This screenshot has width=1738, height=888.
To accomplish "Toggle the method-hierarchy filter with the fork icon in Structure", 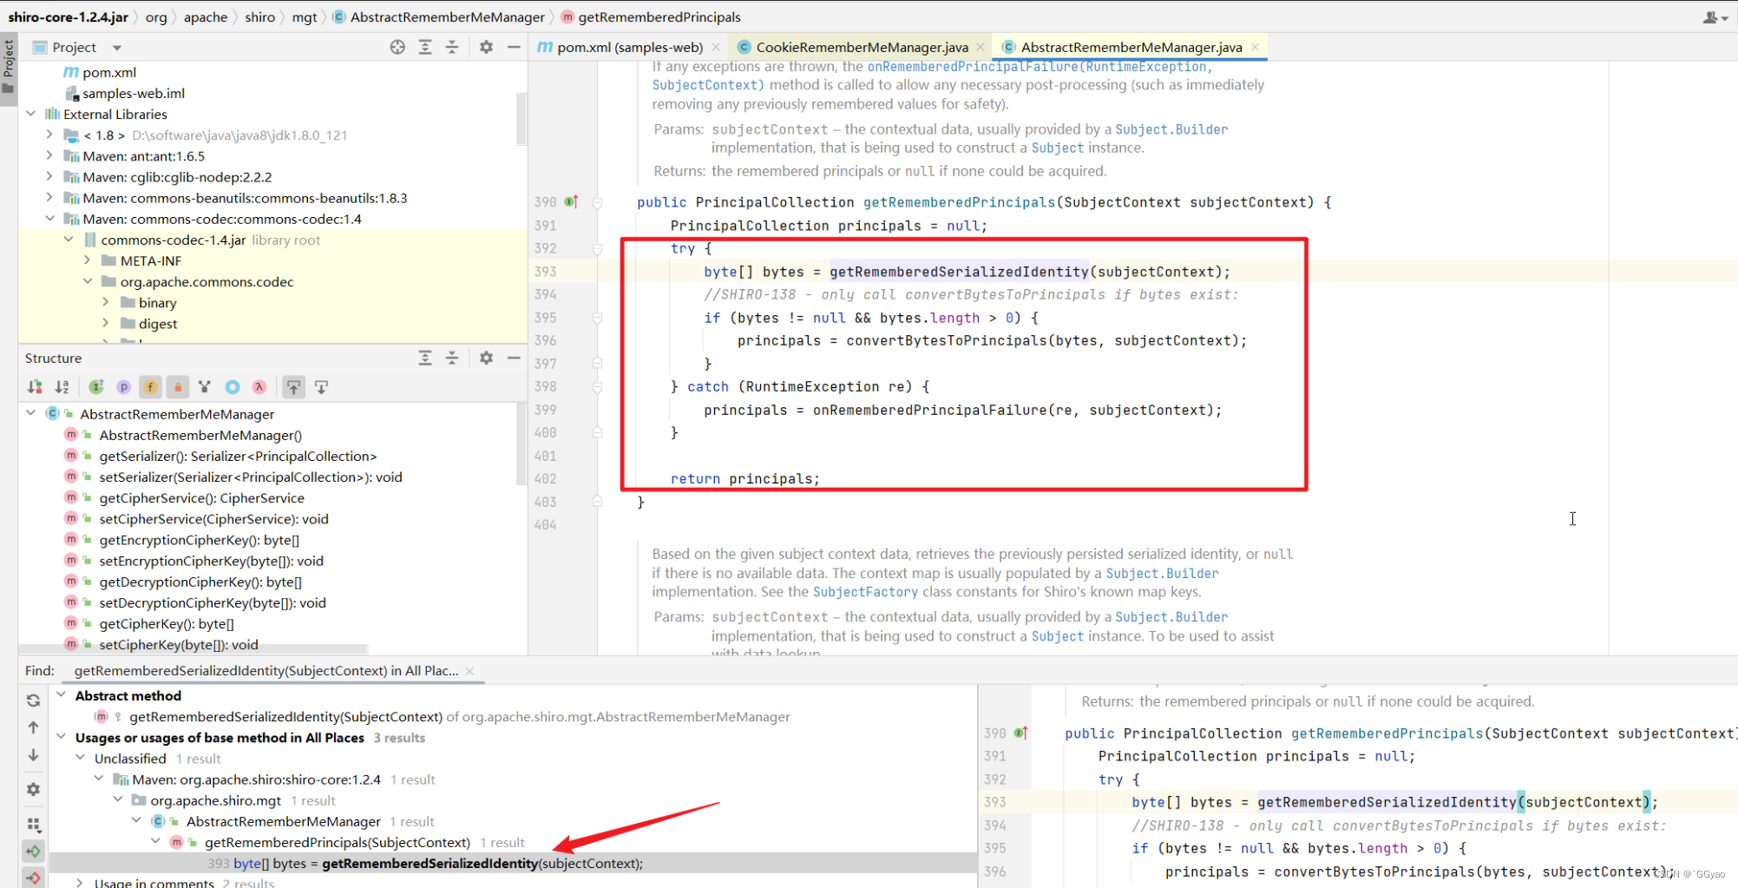I will coord(205,387).
